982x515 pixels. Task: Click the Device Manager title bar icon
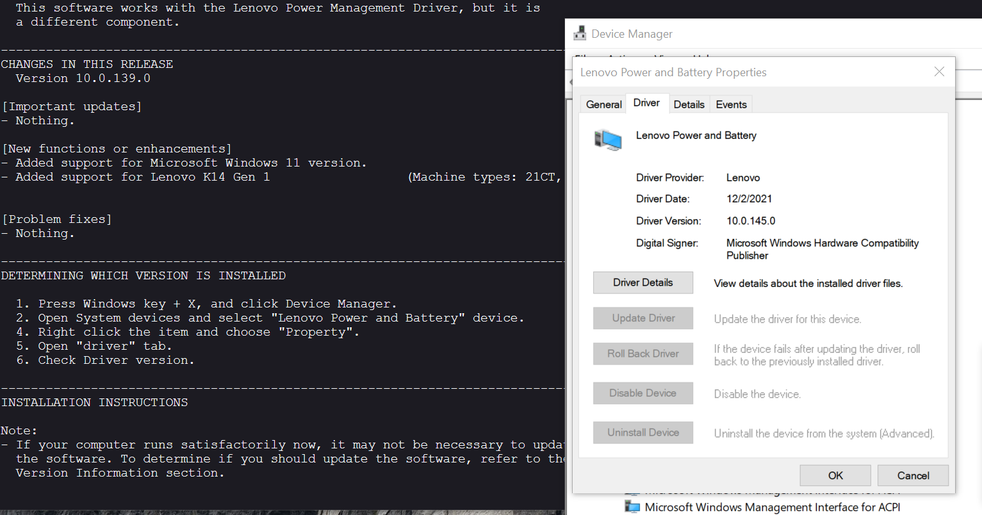pos(580,33)
